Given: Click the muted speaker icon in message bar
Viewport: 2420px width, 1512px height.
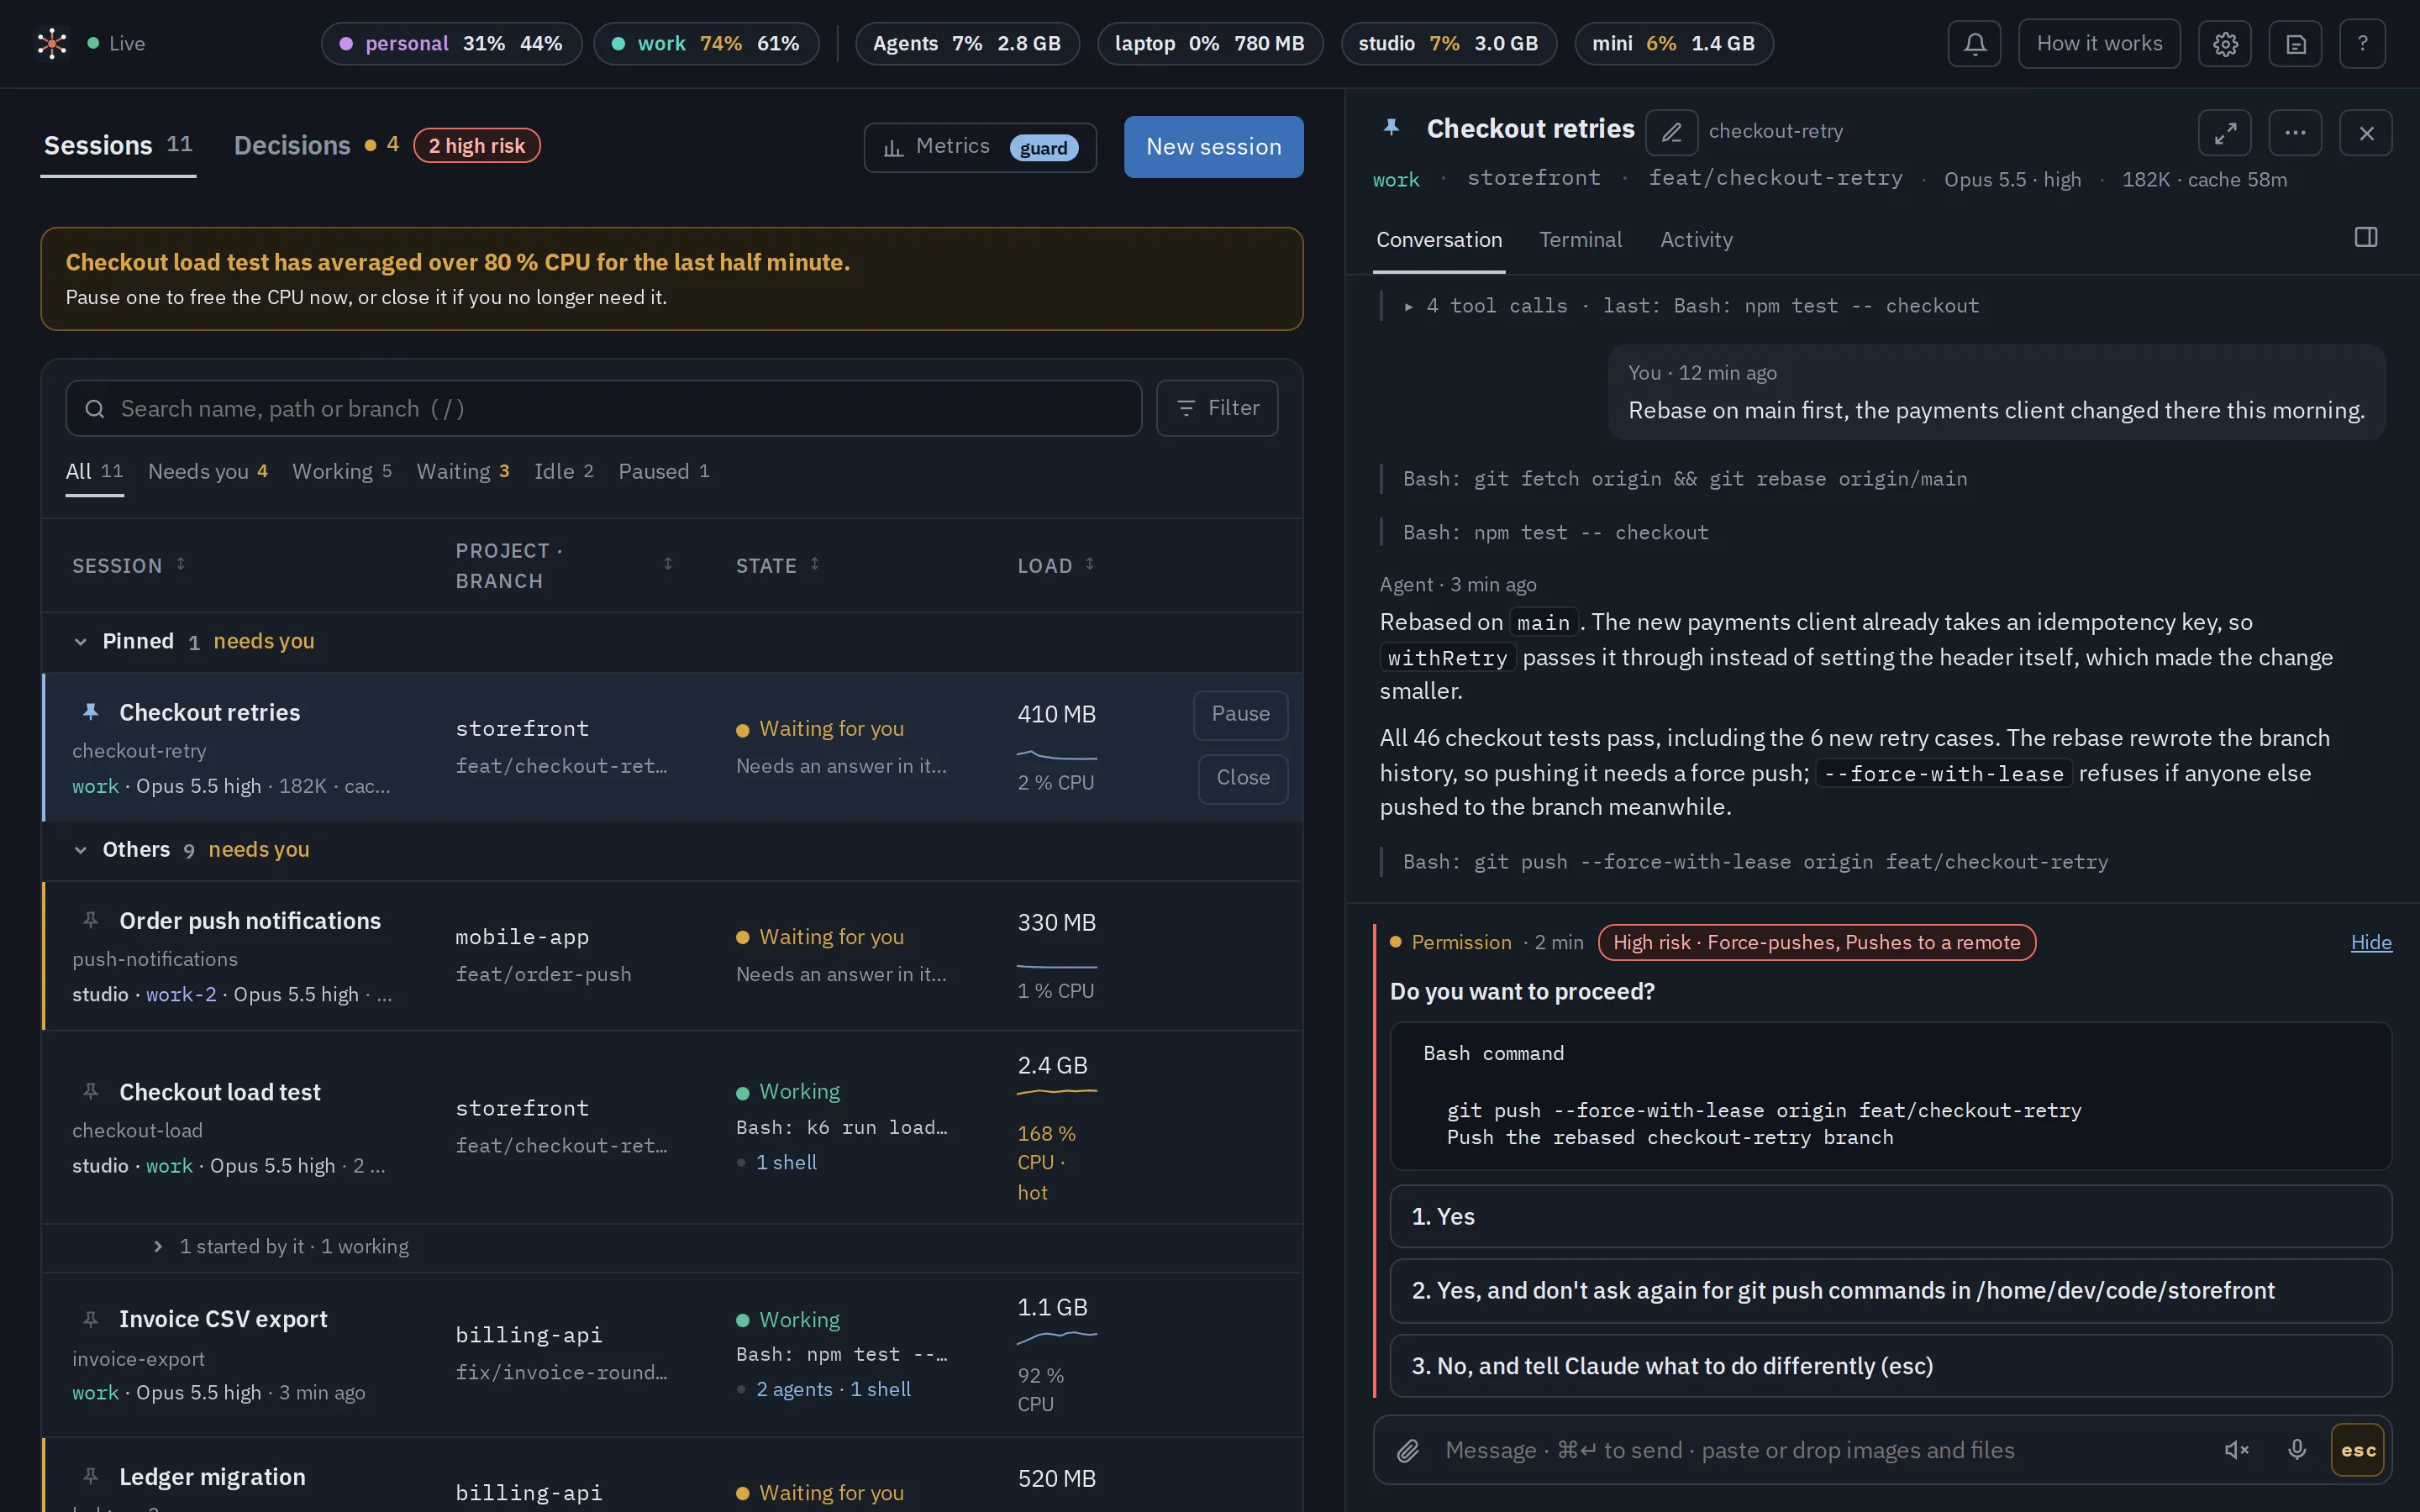Looking at the screenshot, I should pos(2237,1450).
